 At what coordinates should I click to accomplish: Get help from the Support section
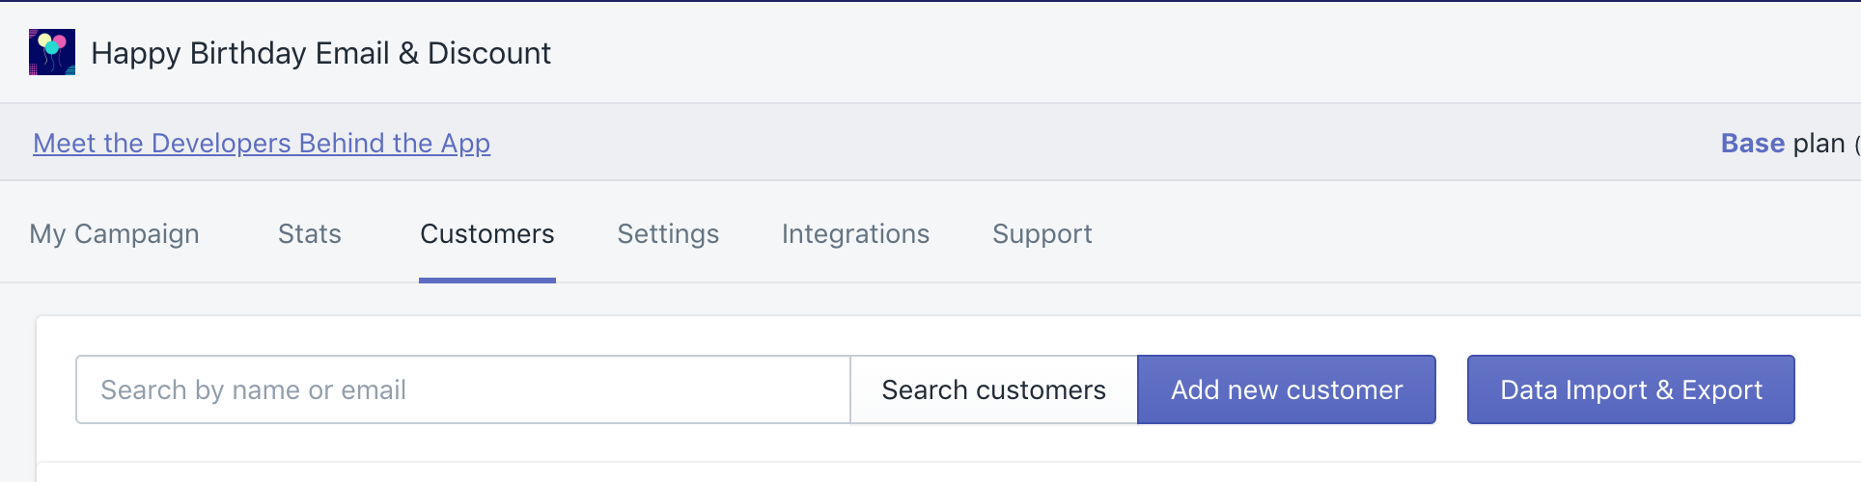pos(1042,233)
